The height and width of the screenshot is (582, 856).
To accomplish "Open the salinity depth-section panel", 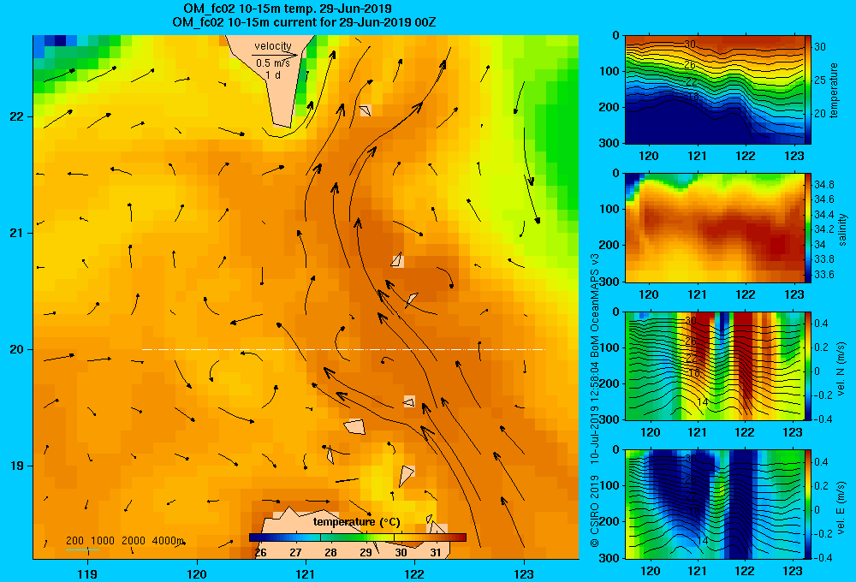I will click(714, 228).
